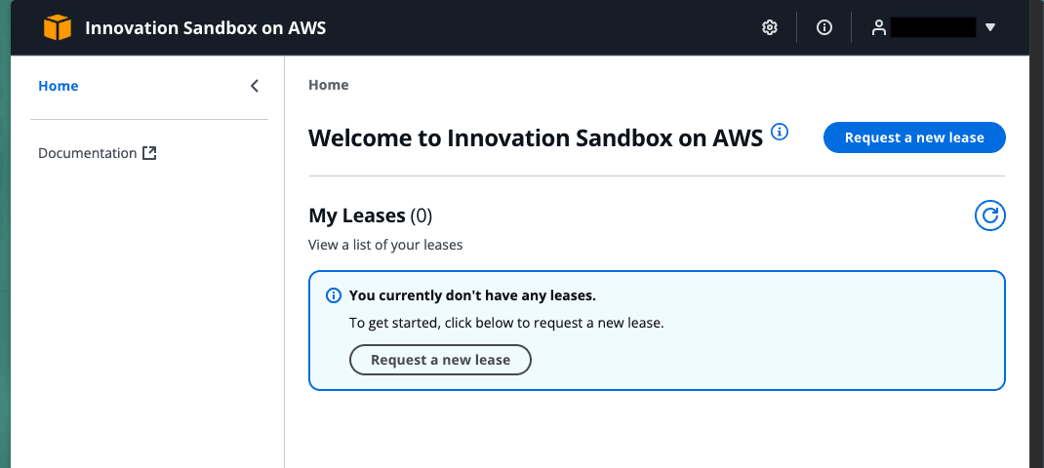Click the "You currently don't have any leases" message
Image resolution: width=1044 pixels, height=468 pixels.
click(472, 295)
